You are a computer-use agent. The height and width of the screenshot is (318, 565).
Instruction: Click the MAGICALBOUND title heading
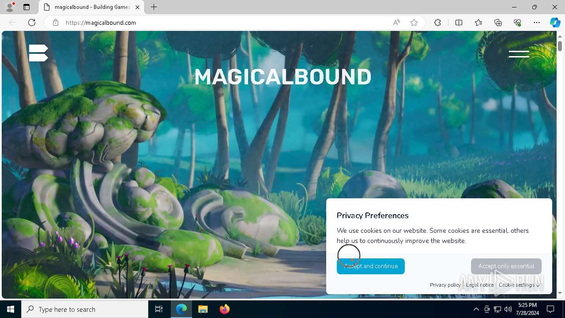pos(282,77)
